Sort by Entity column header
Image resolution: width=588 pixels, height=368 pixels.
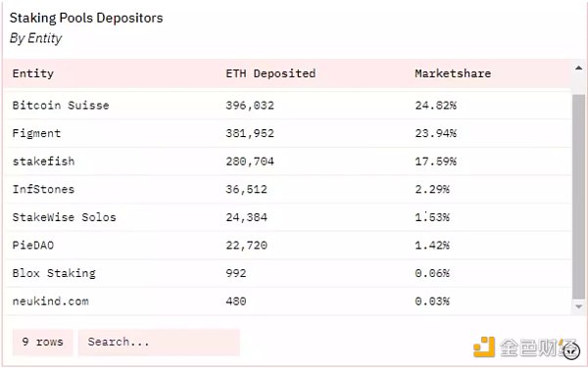pos(33,73)
